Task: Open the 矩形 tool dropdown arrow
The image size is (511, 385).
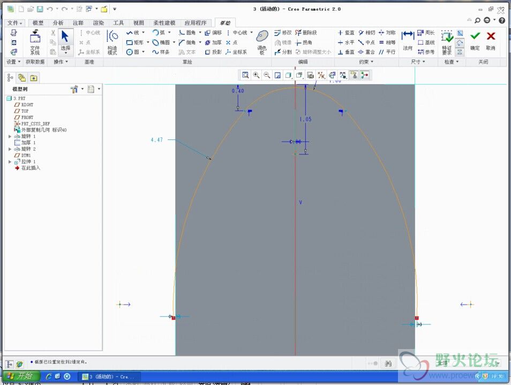Action: pos(148,42)
